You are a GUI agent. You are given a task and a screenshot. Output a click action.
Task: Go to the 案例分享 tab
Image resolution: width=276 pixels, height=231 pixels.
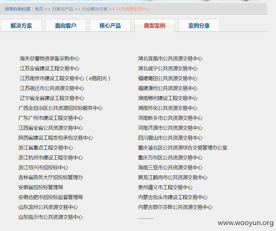tap(199, 25)
